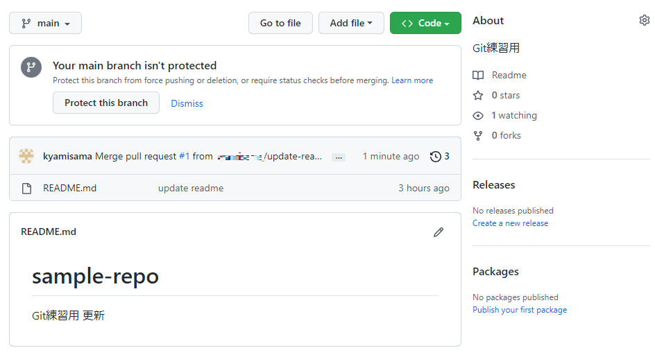Click Create a new release
The width and height of the screenshot is (655, 357).
point(510,223)
